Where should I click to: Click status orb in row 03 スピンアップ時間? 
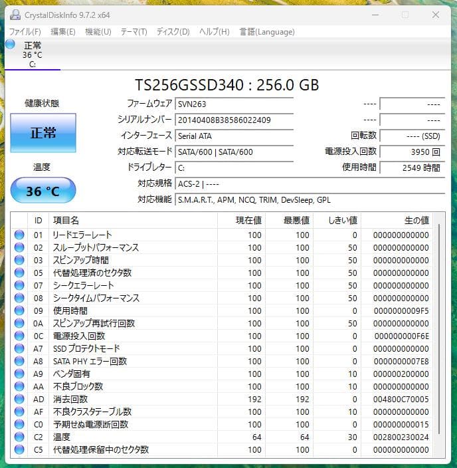click(19, 260)
